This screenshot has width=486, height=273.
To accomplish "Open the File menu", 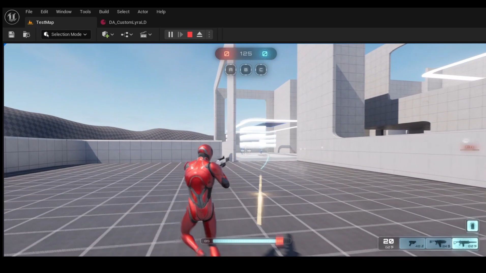I will [x=29, y=12].
